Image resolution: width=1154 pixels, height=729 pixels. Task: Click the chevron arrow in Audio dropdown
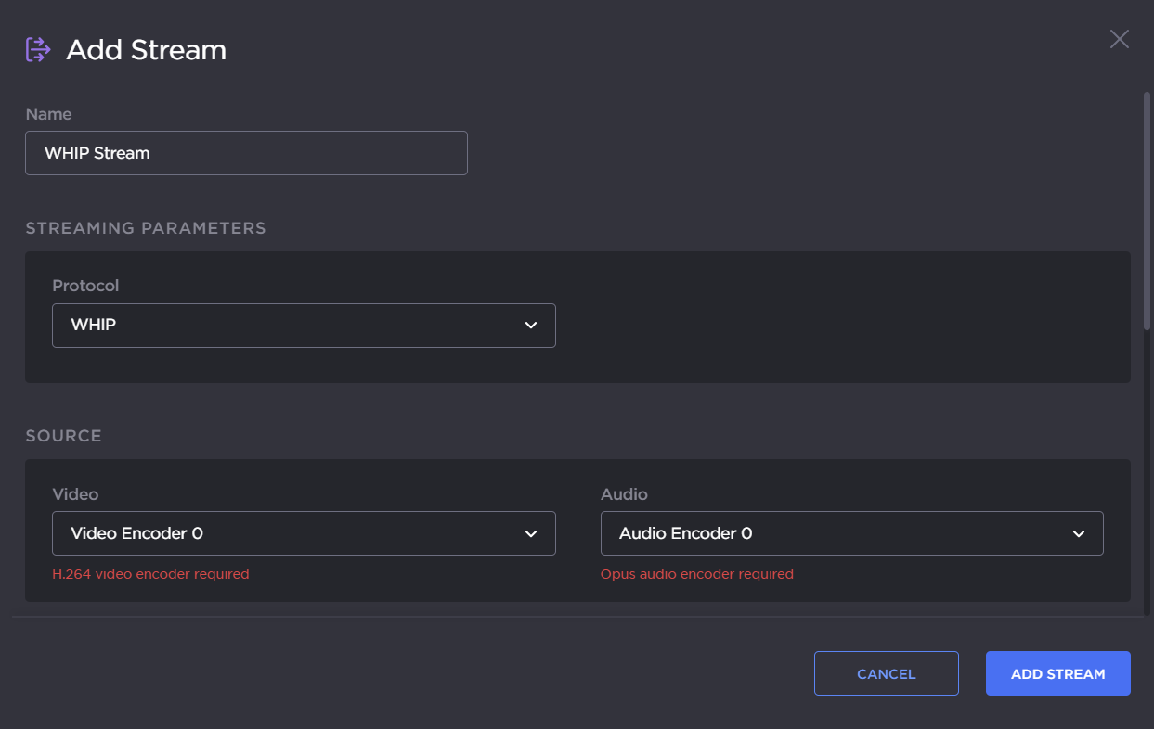click(1079, 533)
